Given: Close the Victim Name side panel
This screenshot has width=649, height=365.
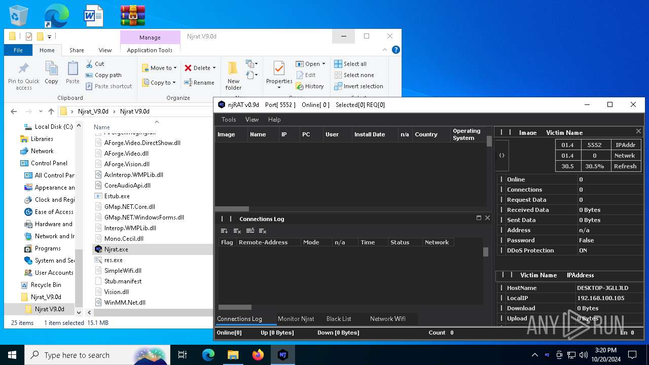Looking at the screenshot, I should (638, 131).
